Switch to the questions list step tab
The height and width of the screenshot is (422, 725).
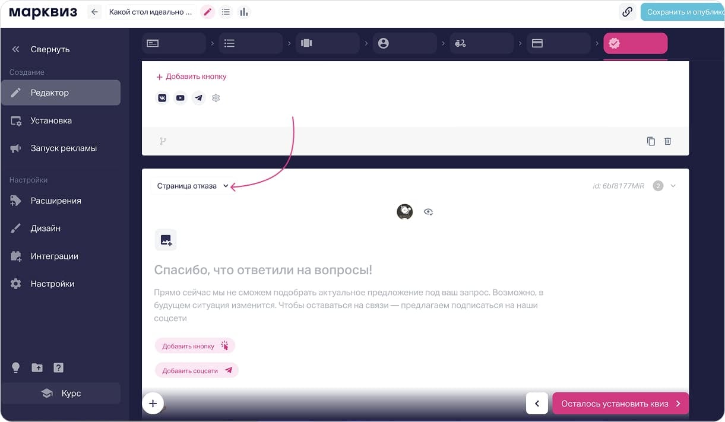point(251,43)
